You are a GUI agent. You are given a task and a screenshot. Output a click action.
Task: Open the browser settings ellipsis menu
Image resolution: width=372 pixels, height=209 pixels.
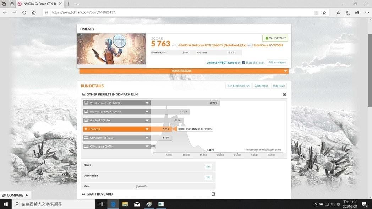pyautogui.click(x=367, y=12)
